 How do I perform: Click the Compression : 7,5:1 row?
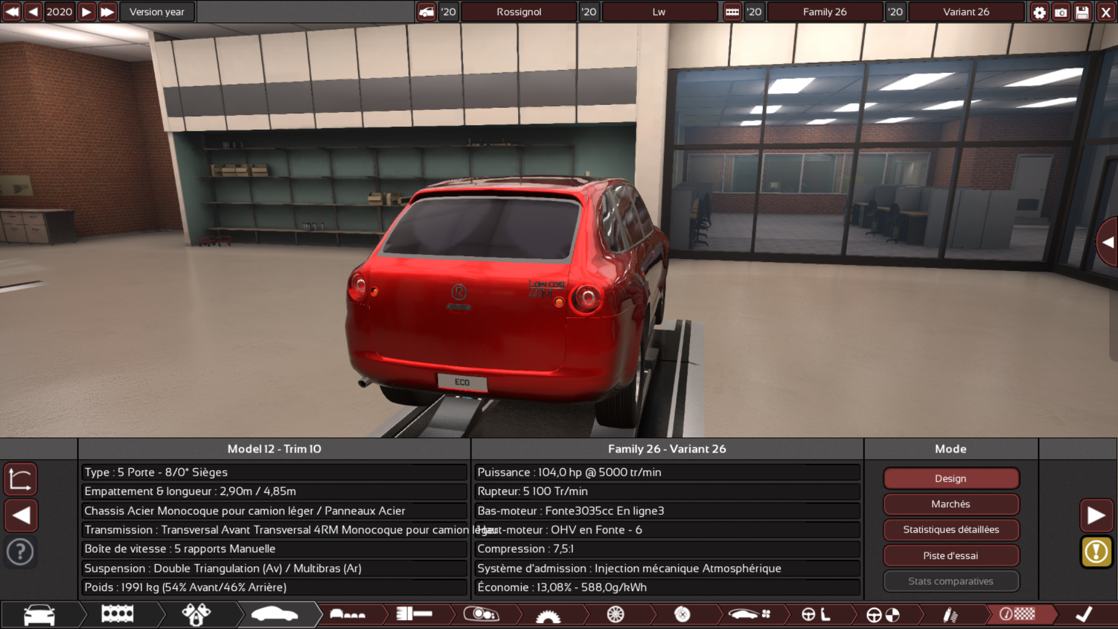(667, 549)
